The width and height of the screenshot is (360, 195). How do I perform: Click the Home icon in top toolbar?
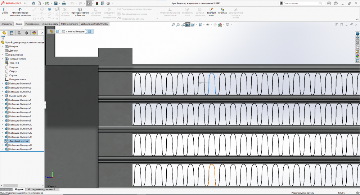coord(33,3)
